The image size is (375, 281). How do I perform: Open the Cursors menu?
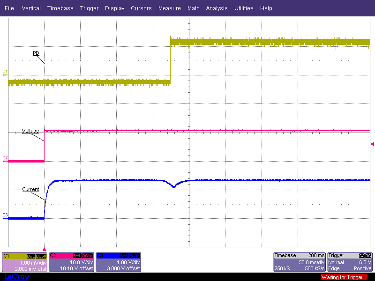click(141, 8)
